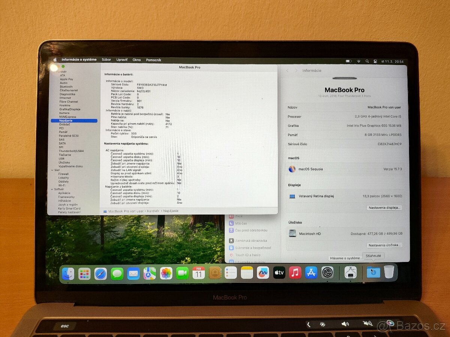Open Finder from the Dock
Image resolution: width=450 pixels, height=337 pixels.
(68, 274)
